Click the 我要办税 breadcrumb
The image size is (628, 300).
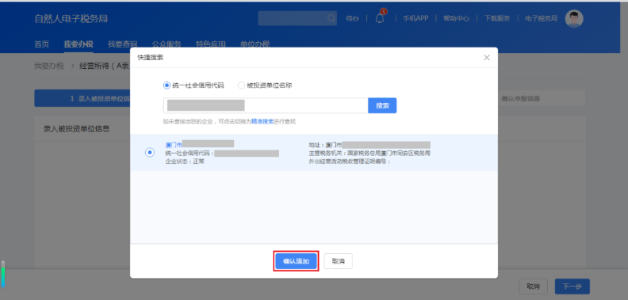tap(49, 66)
